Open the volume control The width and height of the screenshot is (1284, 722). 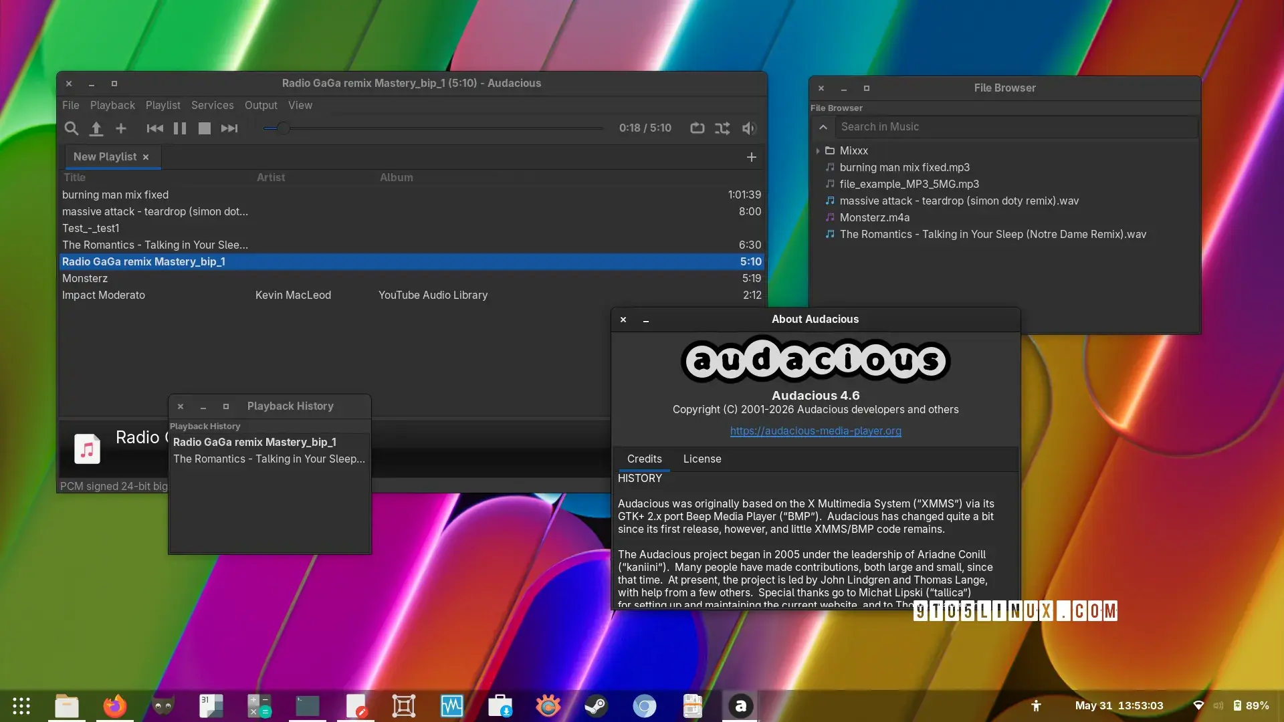[749, 128]
